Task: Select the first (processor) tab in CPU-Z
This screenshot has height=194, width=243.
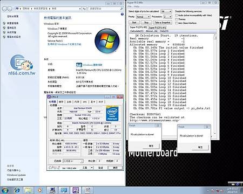Action: (x=52, y=102)
